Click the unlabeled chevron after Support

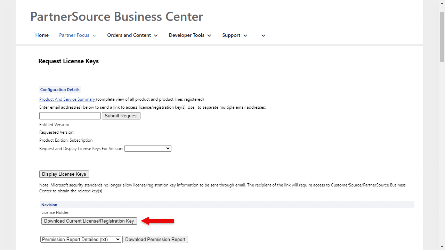coord(263,35)
